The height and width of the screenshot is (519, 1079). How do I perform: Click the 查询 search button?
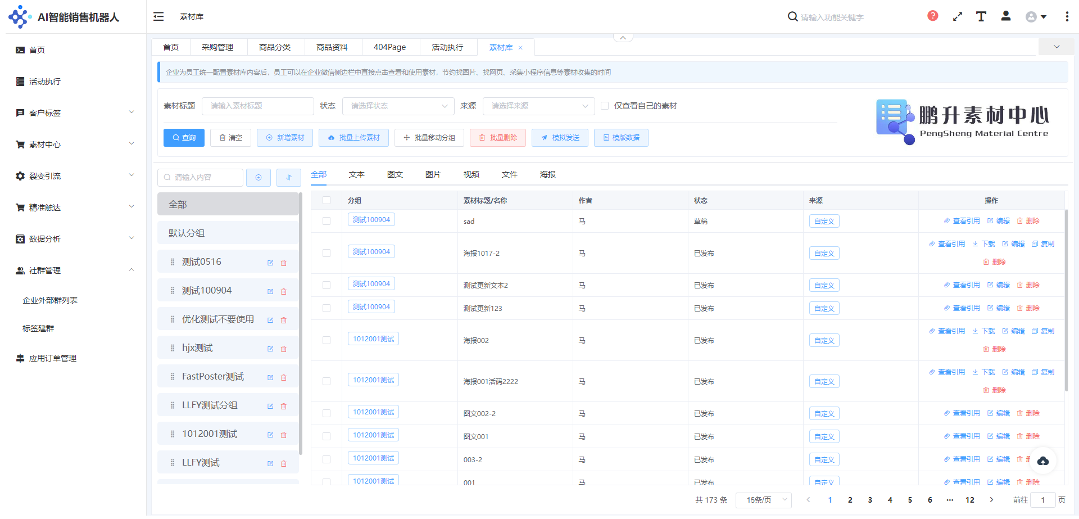click(184, 138)
